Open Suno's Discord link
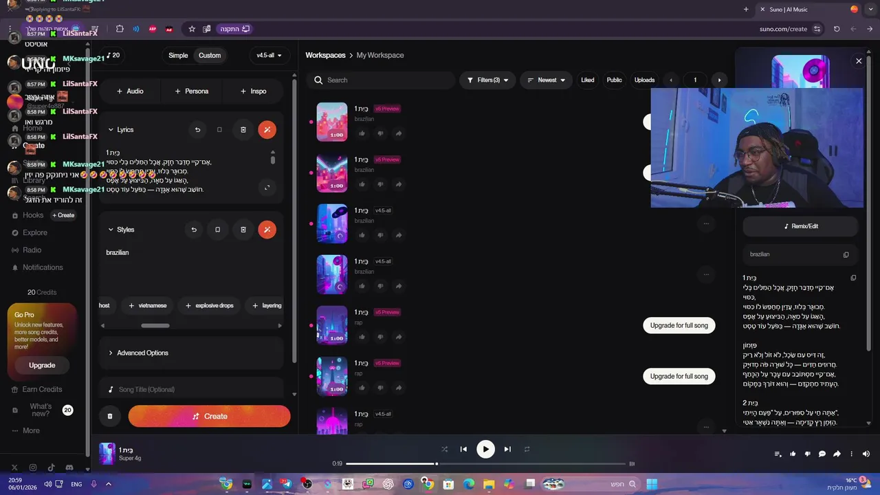Image resolution: width=880 pixels, height=495 pixels. (70, 467)
